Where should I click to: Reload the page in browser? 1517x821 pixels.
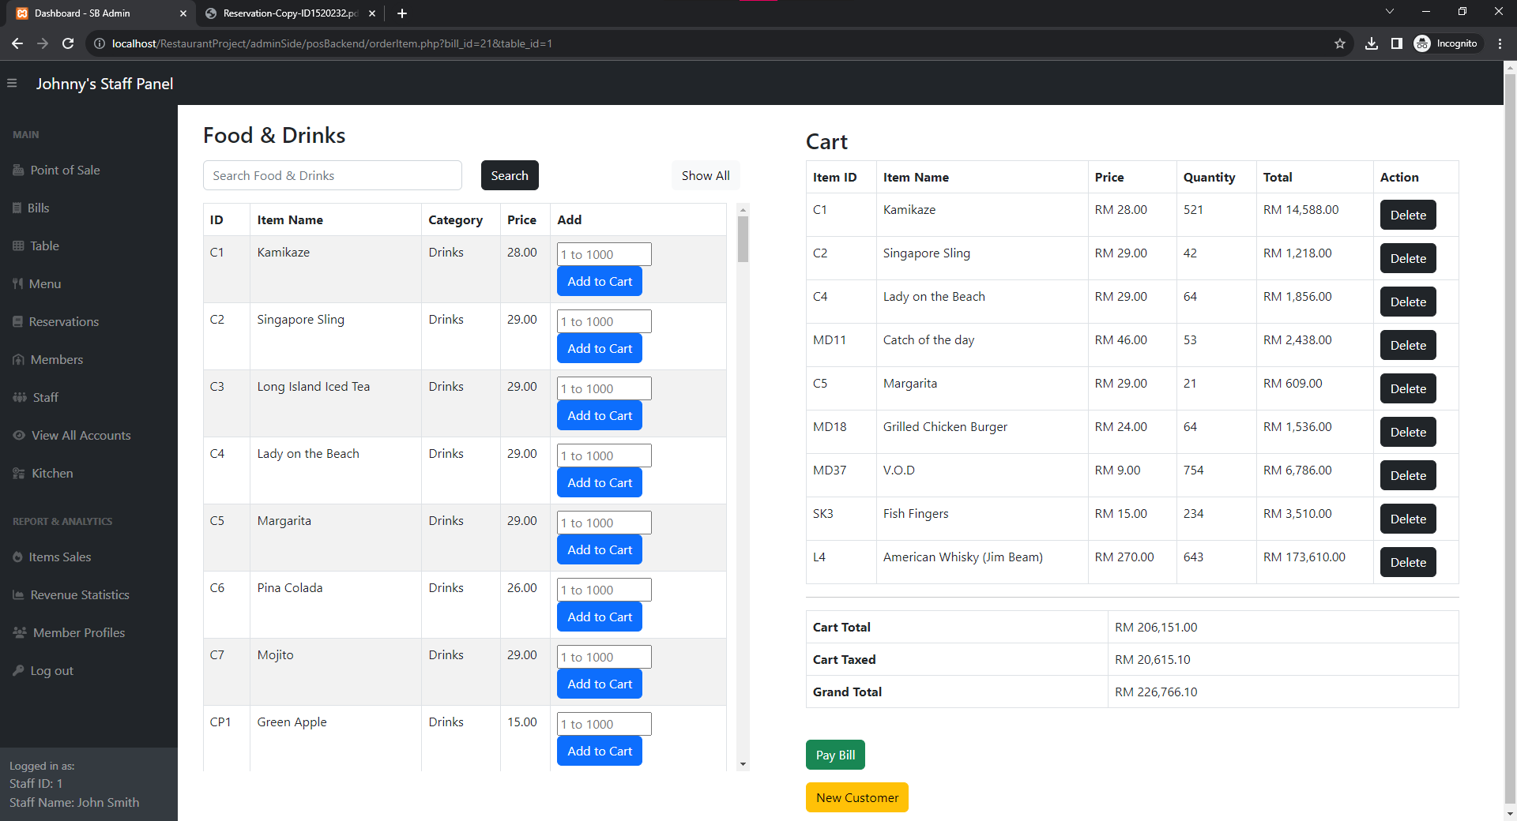pos(68,43)
